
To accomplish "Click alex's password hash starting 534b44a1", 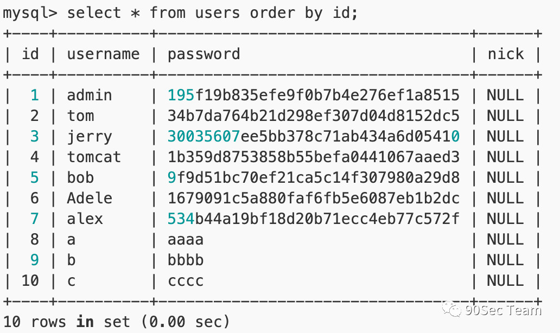I will (x=314, y=219).
